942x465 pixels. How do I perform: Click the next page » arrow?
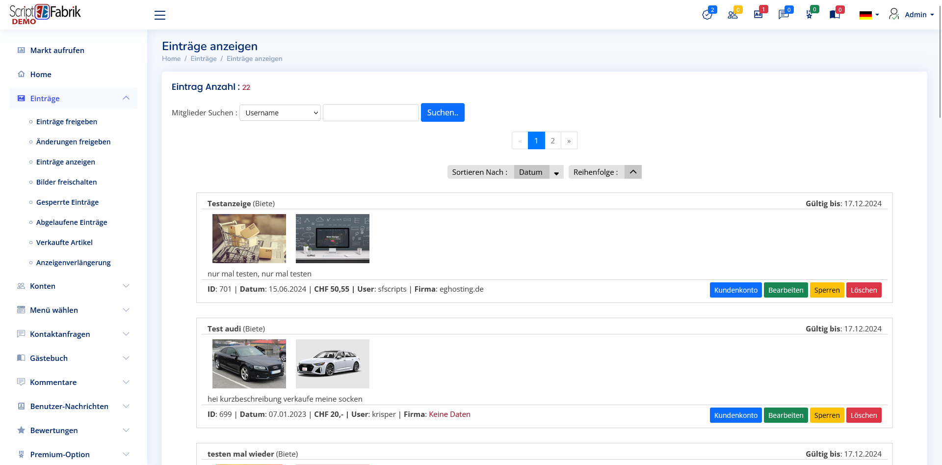[x=569, y=140]
